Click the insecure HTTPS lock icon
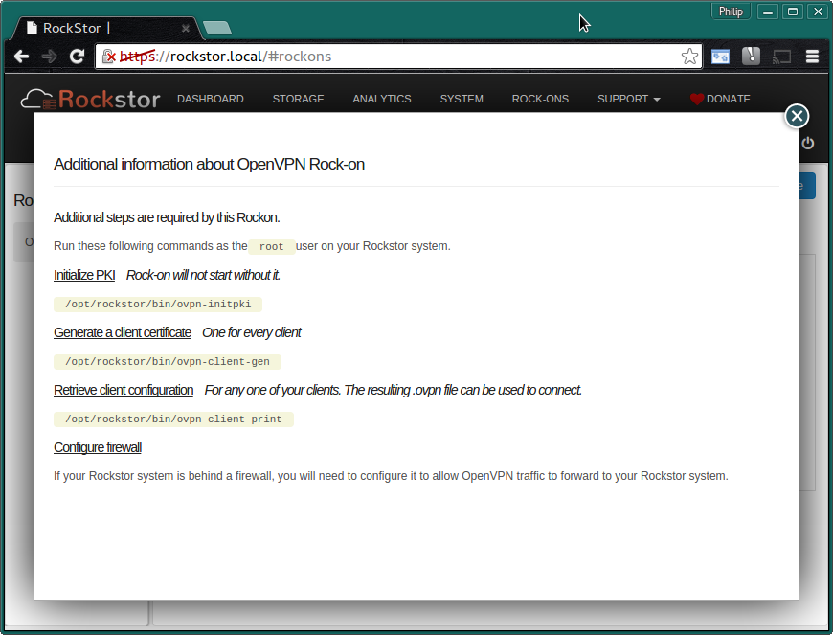Screen dimensions: 833x635 click(109, 57)
